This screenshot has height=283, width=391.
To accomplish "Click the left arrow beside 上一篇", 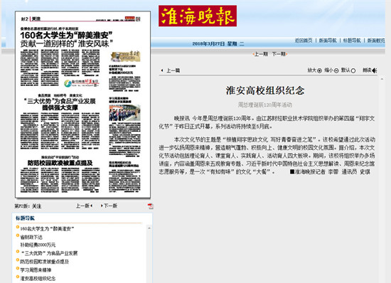I will point(162,70).
